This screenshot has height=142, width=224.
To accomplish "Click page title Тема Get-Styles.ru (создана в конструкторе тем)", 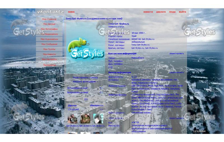I will (94, 18).
